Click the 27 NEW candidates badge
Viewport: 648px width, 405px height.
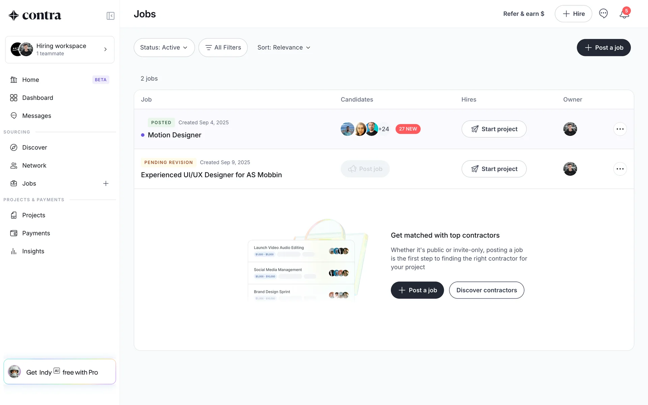click(408, 129)
